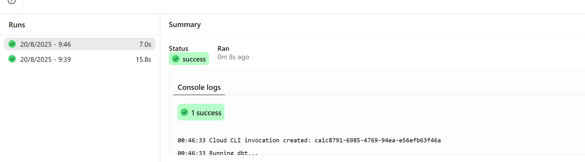Click the 15.8s run duration

[x=143, y=60]
